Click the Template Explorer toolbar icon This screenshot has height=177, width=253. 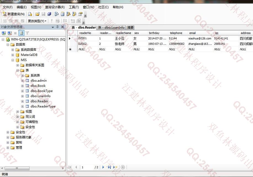click(x=74, y=14)
